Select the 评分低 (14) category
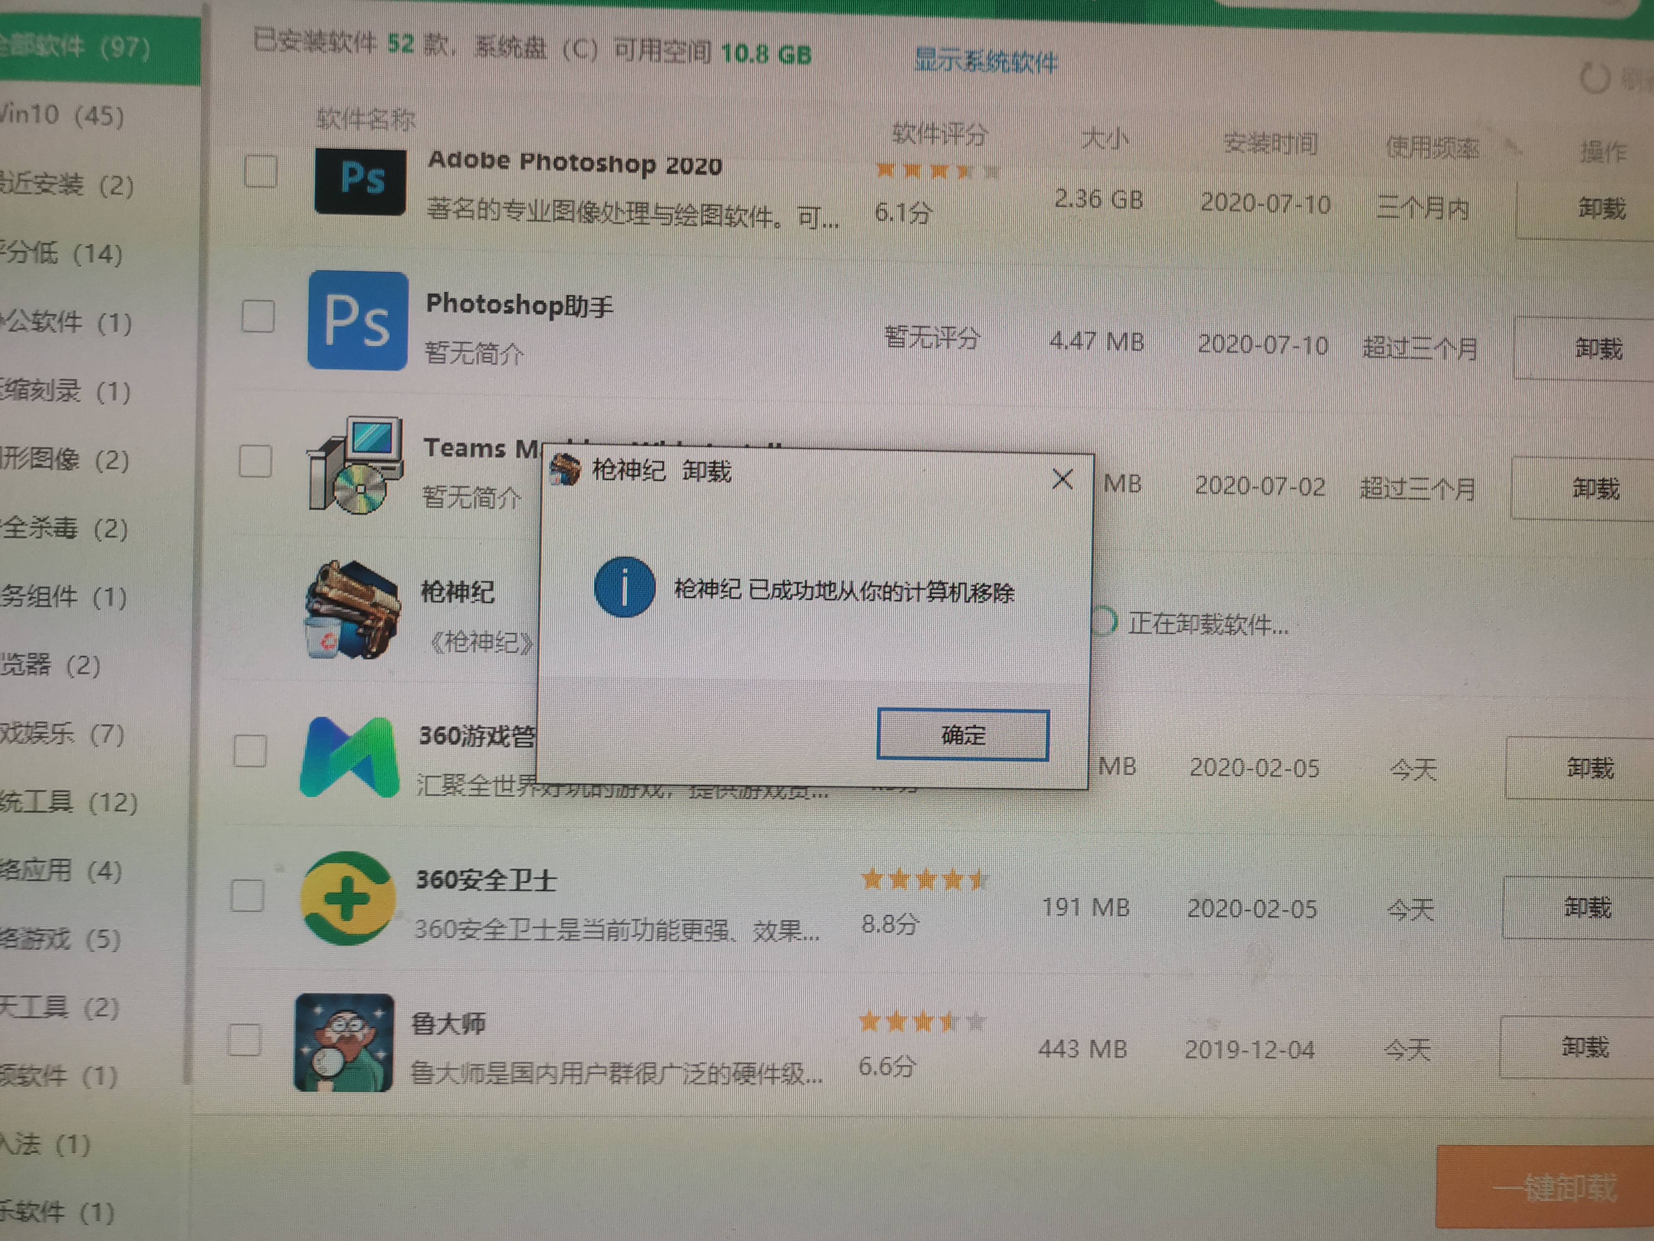Image resolution: width=1654 pixels, height=1241 pixels. click(61, 253)
